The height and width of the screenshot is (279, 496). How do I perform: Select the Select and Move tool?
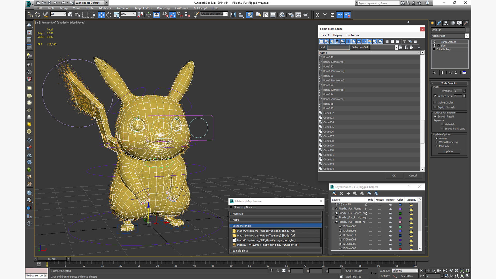pos(102,15)
